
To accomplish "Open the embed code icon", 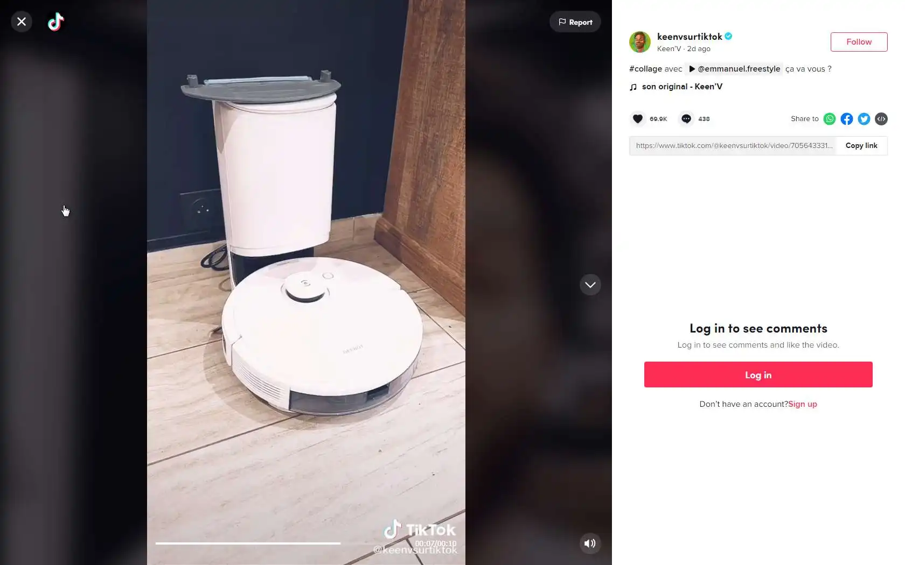I will pyautogui.click(x=881, y=119).
